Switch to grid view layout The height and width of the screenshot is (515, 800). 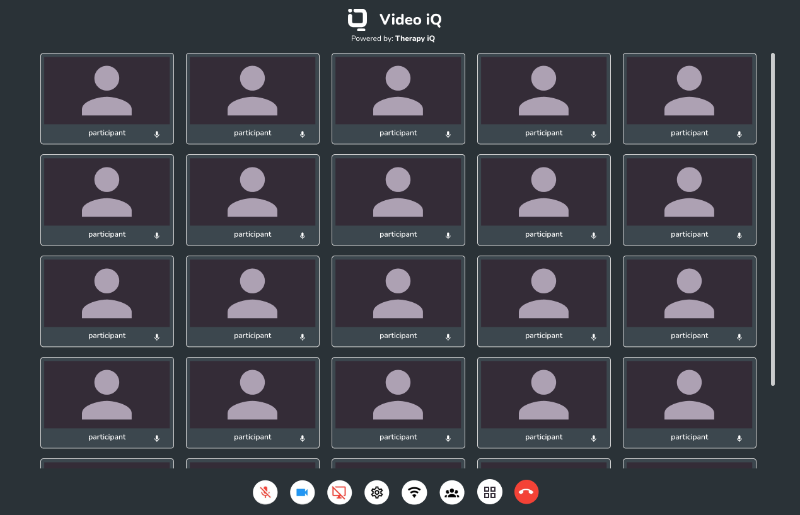pos(489,492)
